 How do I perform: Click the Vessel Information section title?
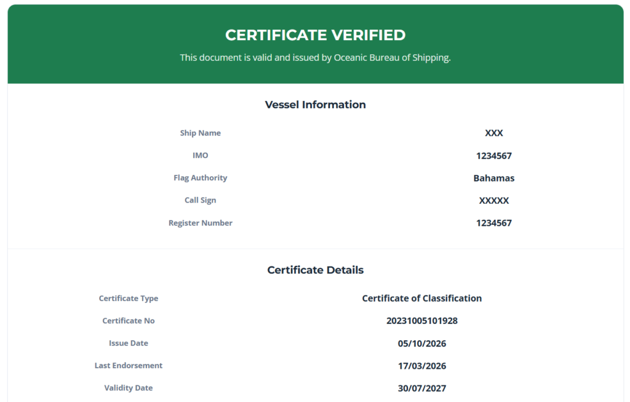[316, 105]
